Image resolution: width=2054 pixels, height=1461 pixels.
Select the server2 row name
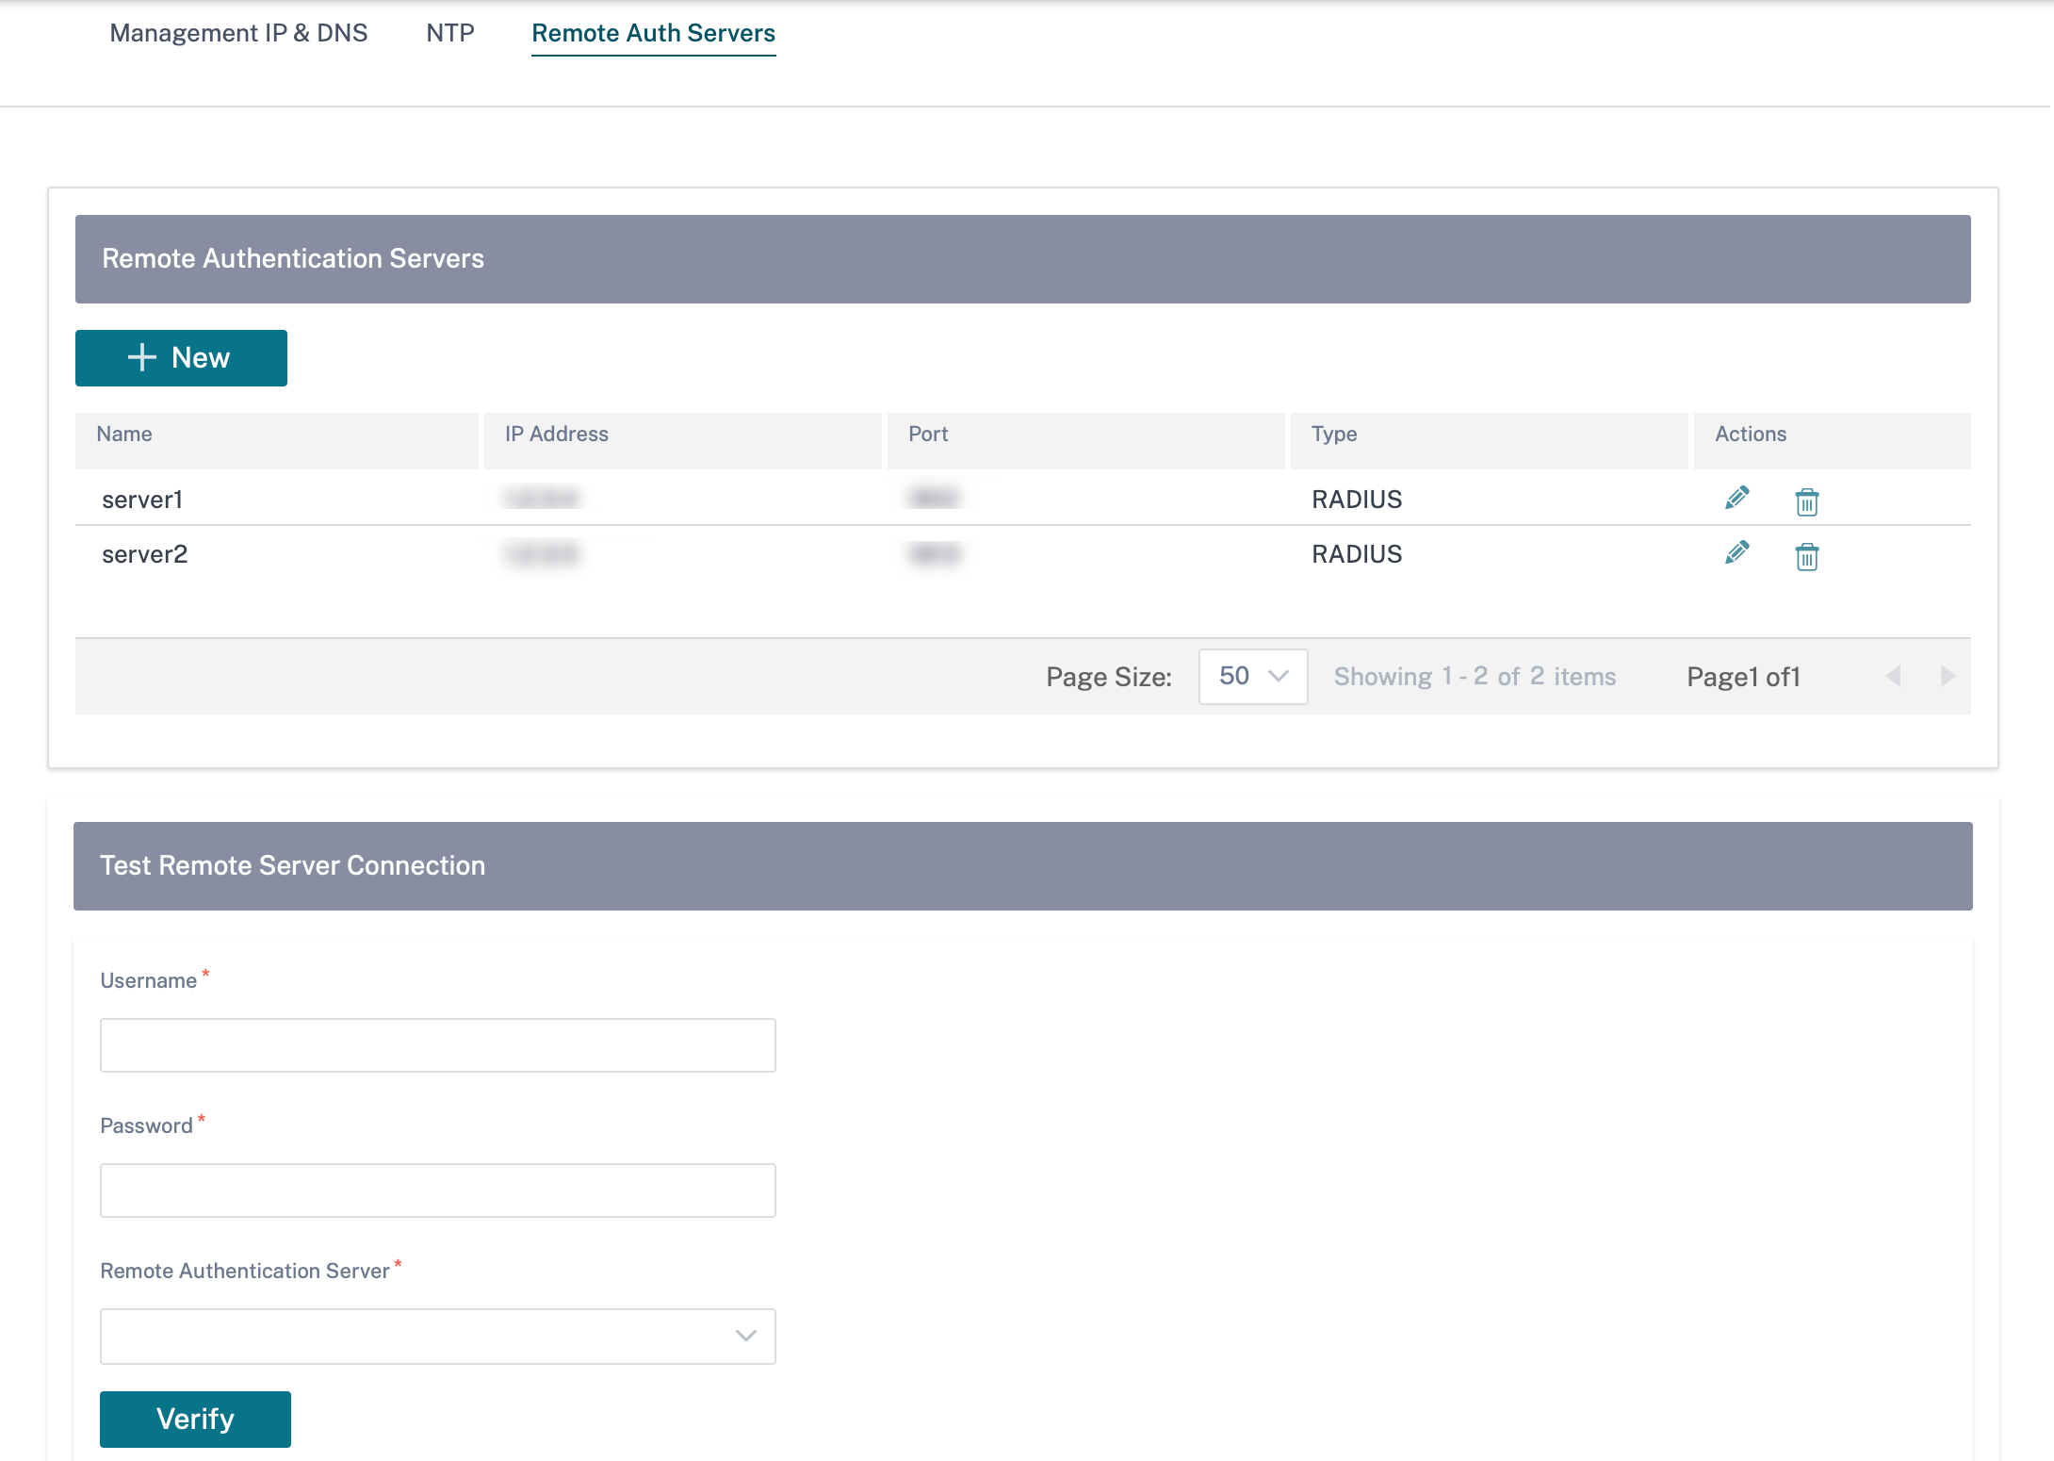click(x=144, y=554)
